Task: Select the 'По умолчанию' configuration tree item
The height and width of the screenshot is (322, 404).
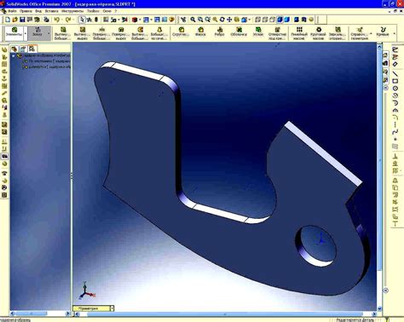Action: [x=47, y=61]
